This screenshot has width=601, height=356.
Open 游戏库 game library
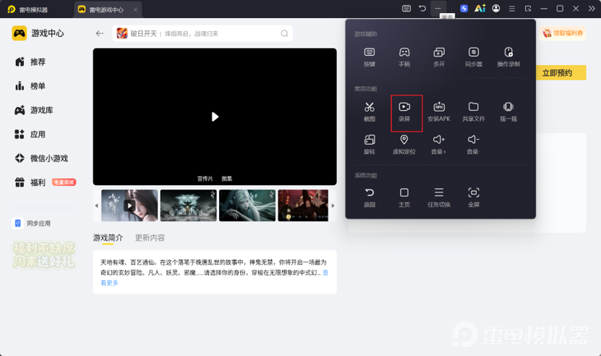tap(34, 110)
